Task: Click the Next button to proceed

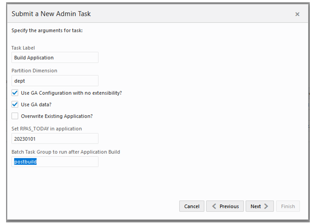Action: (259, 206)
